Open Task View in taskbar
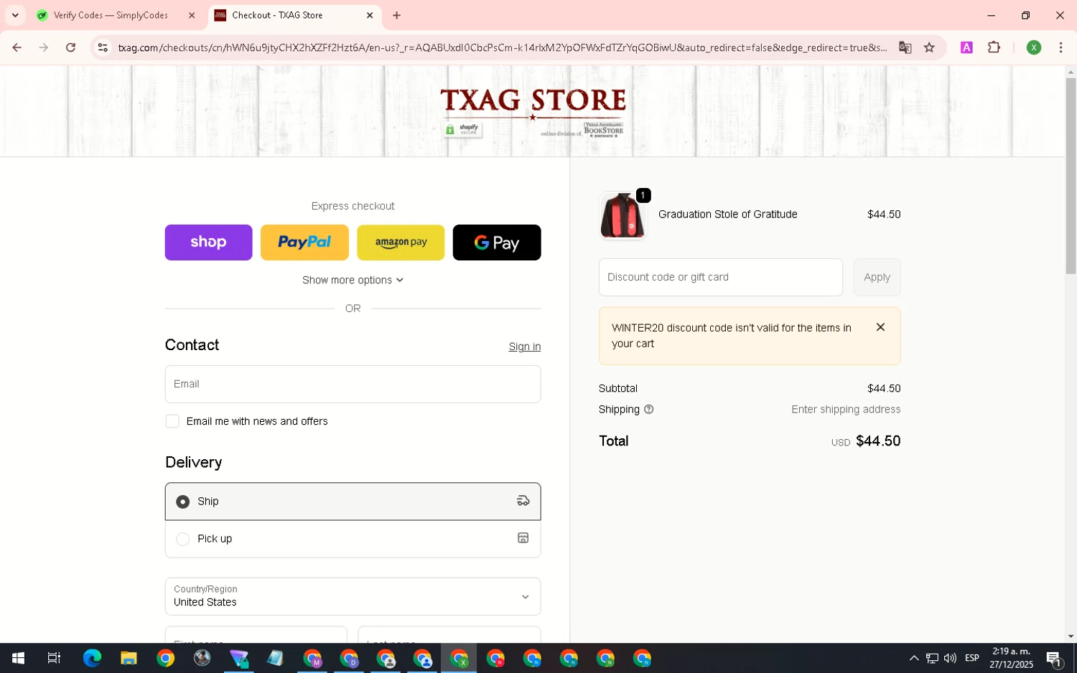1077x673 pixels. [x=54, y=658]
